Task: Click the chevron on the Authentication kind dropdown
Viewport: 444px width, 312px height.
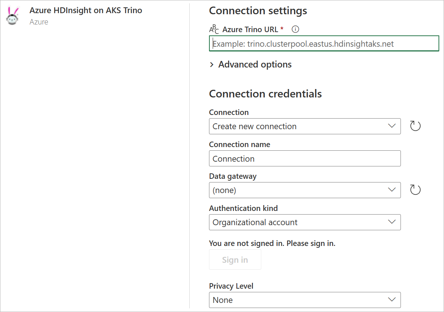Action: (392, 222)
